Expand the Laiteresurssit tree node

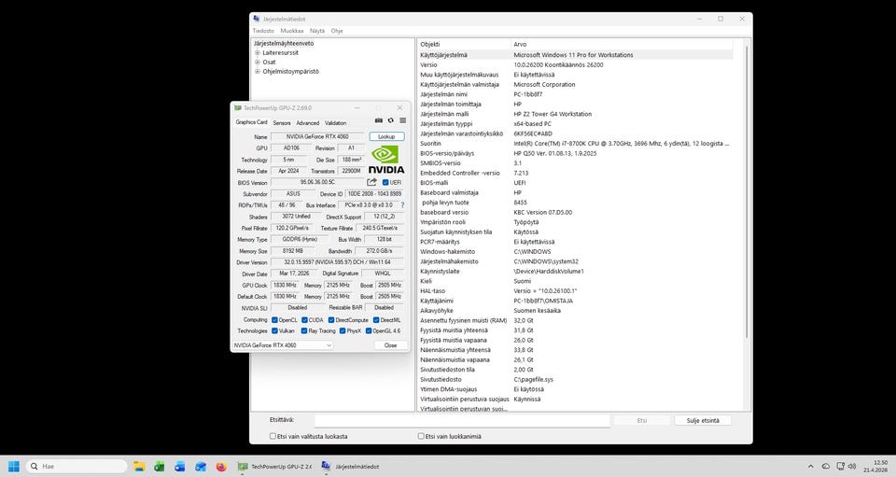click(258, 52)
